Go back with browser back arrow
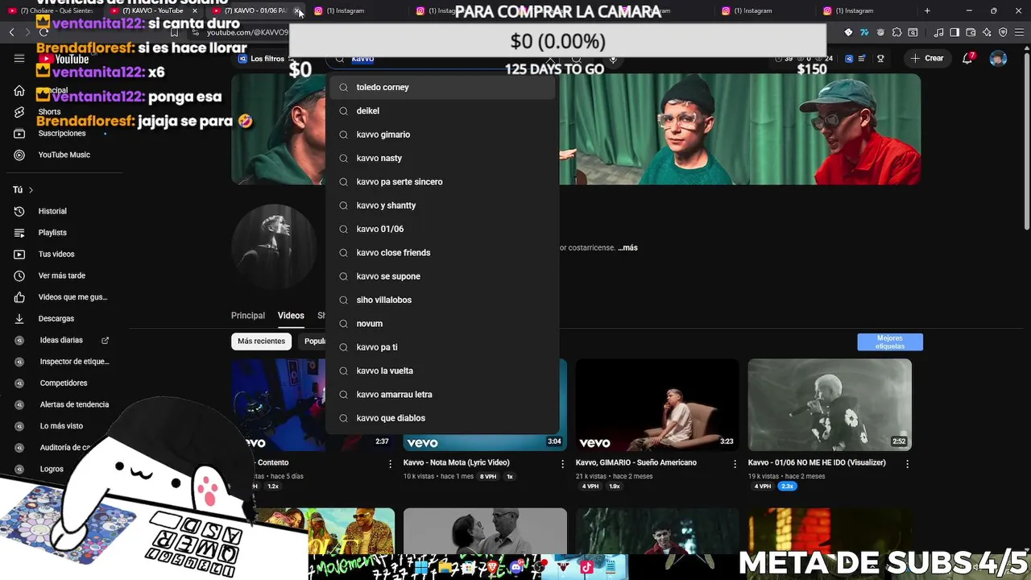The image size is (1031, 580). (x=11, y=32)
